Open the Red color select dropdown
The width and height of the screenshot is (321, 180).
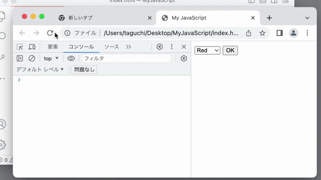coord(207,50)
